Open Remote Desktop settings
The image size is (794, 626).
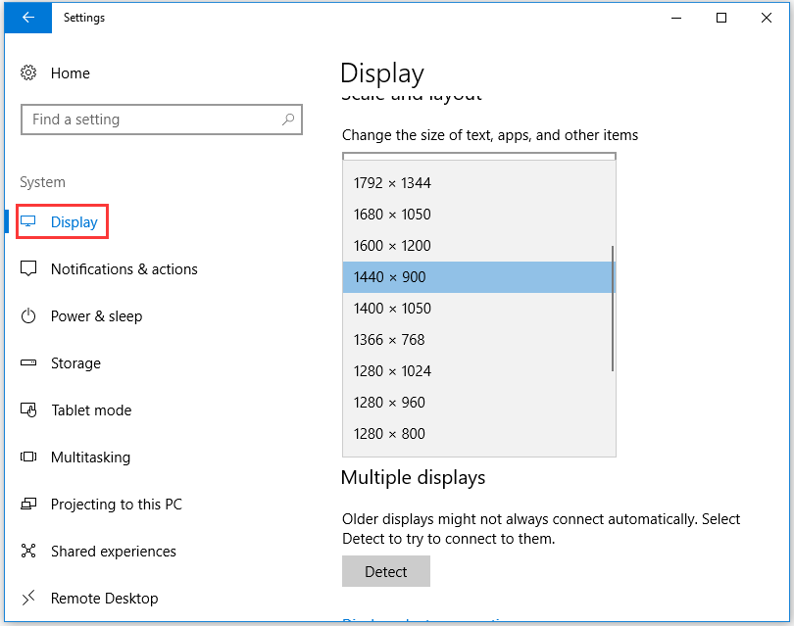[104, 599]
